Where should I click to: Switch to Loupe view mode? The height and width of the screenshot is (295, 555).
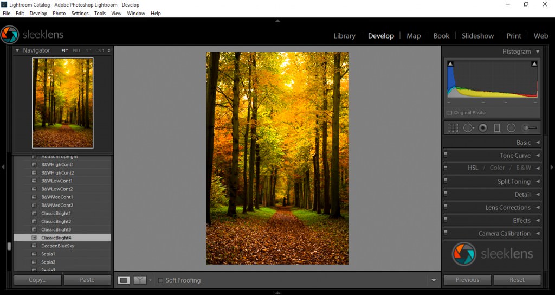124,280
